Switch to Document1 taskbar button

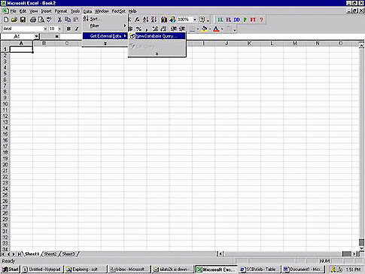[x=303, y=269]
